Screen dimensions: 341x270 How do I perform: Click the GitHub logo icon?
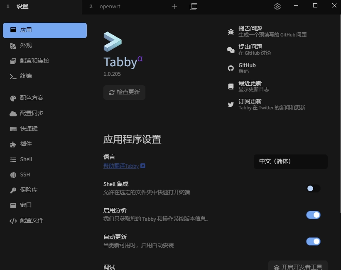point(231,68)
